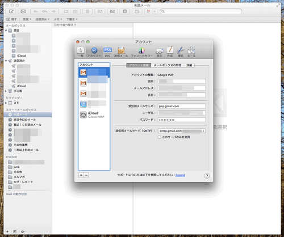This screenshot has width=284, height=237.
Task: Expand the ゴミ箱 trash tree triangle
Action: pyautogui.click(x=6, y=91)
